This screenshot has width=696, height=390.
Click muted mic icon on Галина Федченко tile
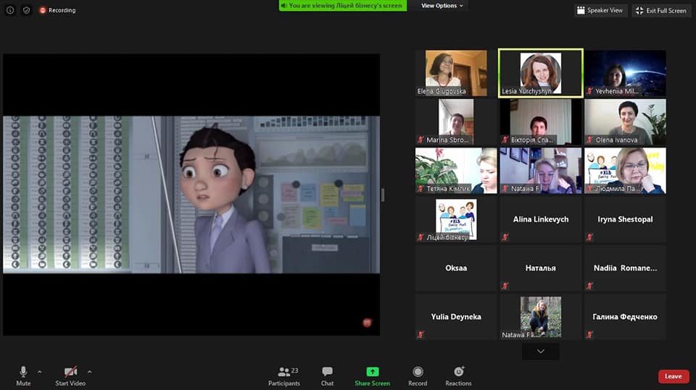pos(589,334)
